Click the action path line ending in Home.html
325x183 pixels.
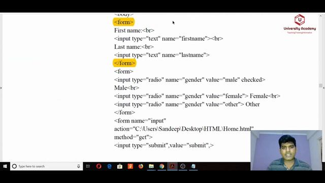[x=184, y=129]
